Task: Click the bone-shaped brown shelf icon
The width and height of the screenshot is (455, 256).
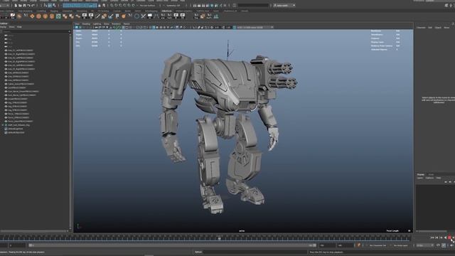Action: tap(77, 16)
